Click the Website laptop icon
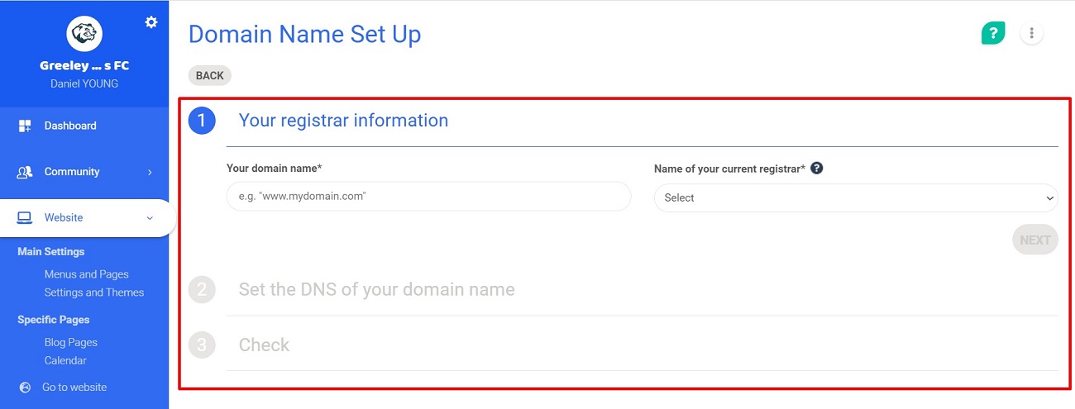1075x409 pixels. (25, 218)
